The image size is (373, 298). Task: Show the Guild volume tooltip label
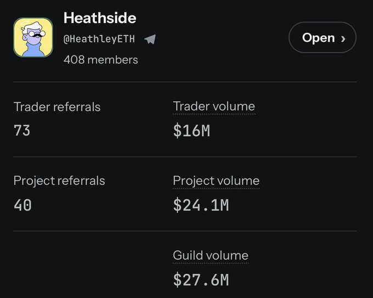(x=211, y=255)
